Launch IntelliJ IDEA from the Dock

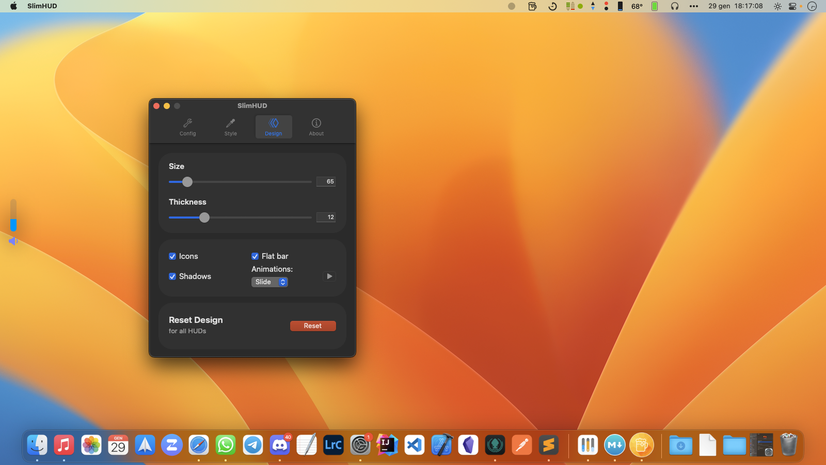click(x=387, y=445)
